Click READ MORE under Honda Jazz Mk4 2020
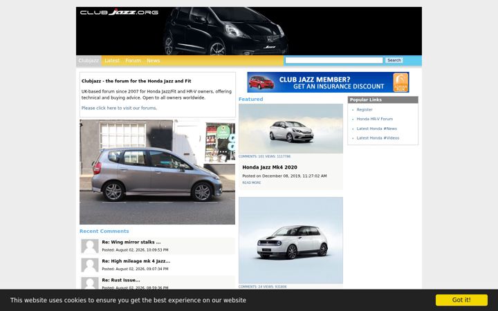The image size is (498, 311). click(x=252, y=182)
